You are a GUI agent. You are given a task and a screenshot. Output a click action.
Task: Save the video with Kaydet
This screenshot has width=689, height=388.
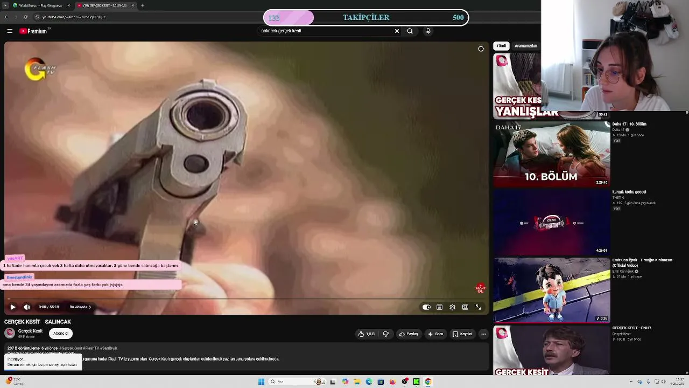point(462,334)
